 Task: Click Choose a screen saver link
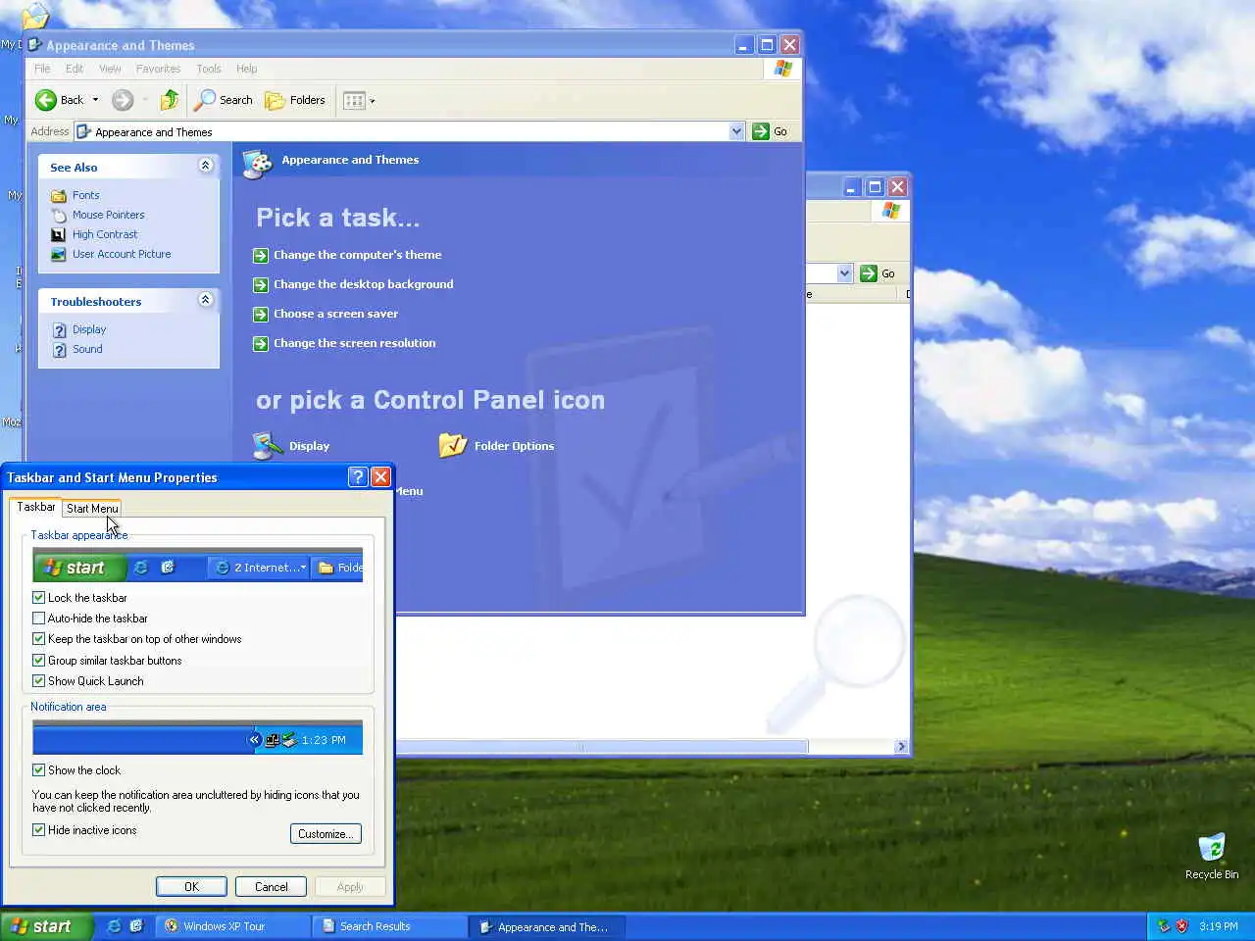(x=335, y=314)
